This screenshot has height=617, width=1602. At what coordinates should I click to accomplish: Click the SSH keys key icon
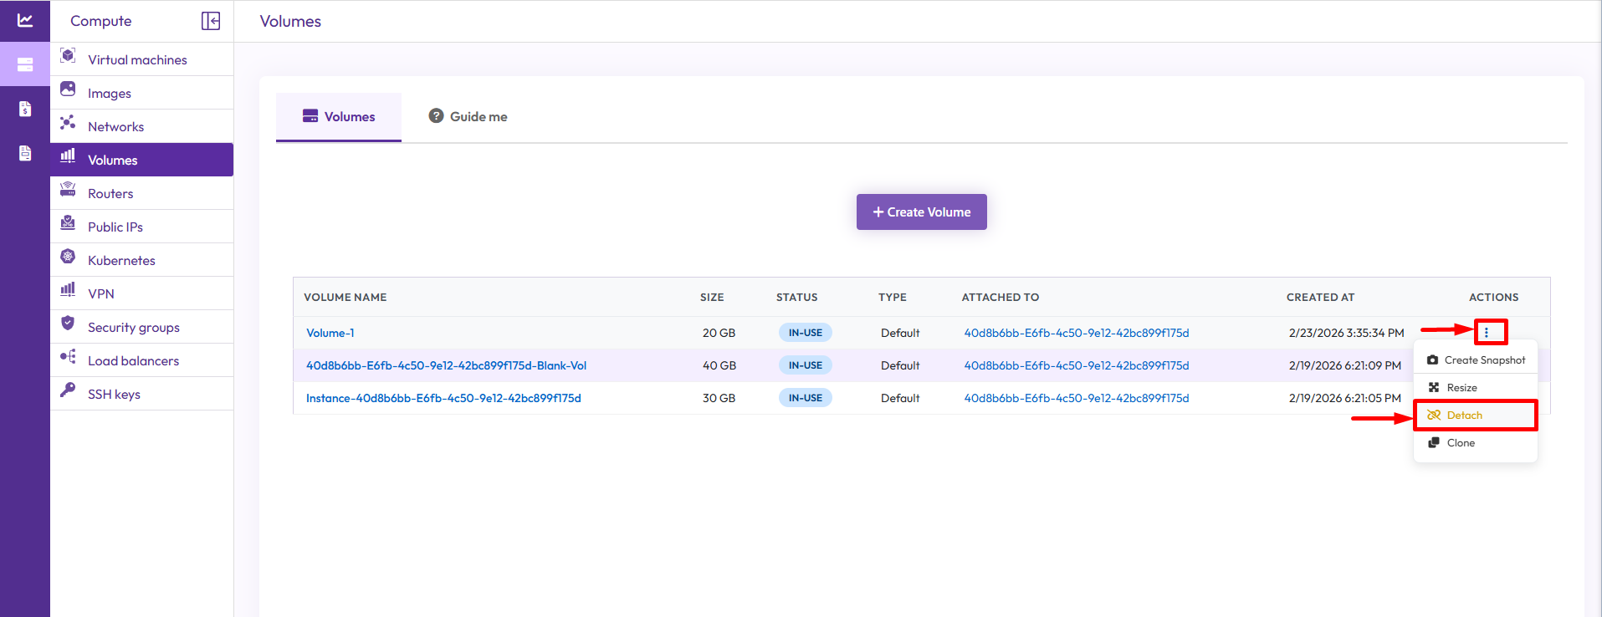point(68,390)
